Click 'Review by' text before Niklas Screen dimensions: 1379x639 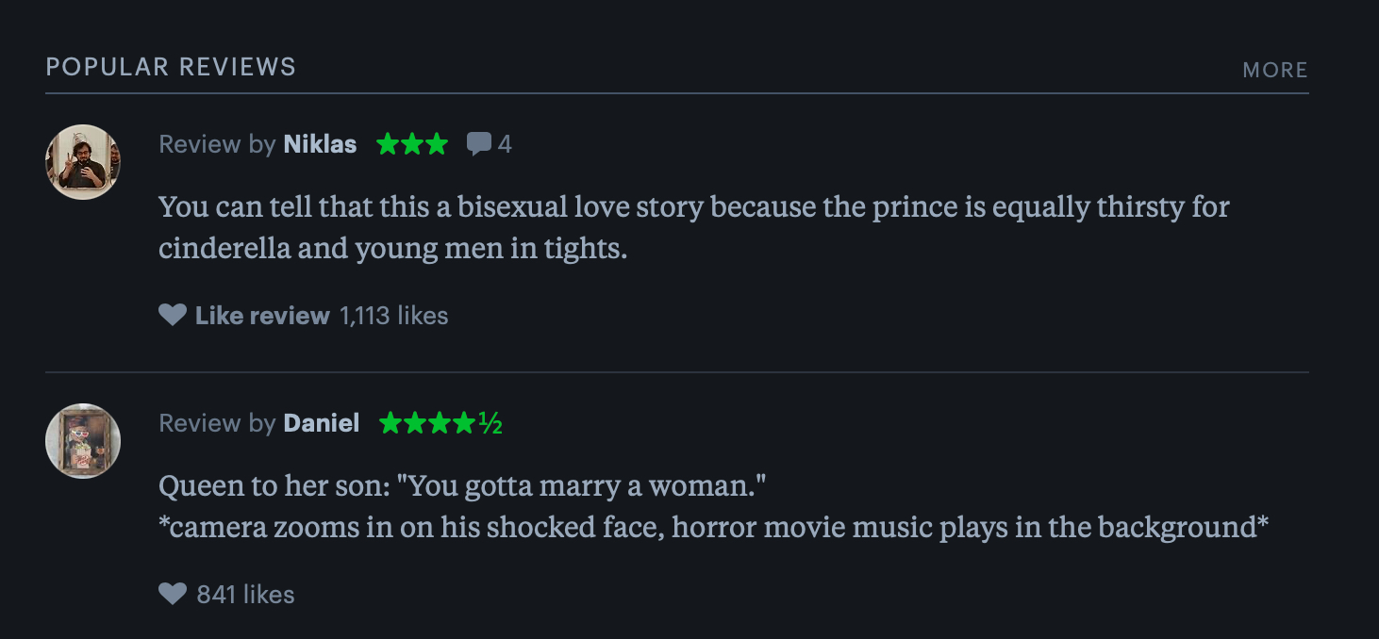click(217, 144)
